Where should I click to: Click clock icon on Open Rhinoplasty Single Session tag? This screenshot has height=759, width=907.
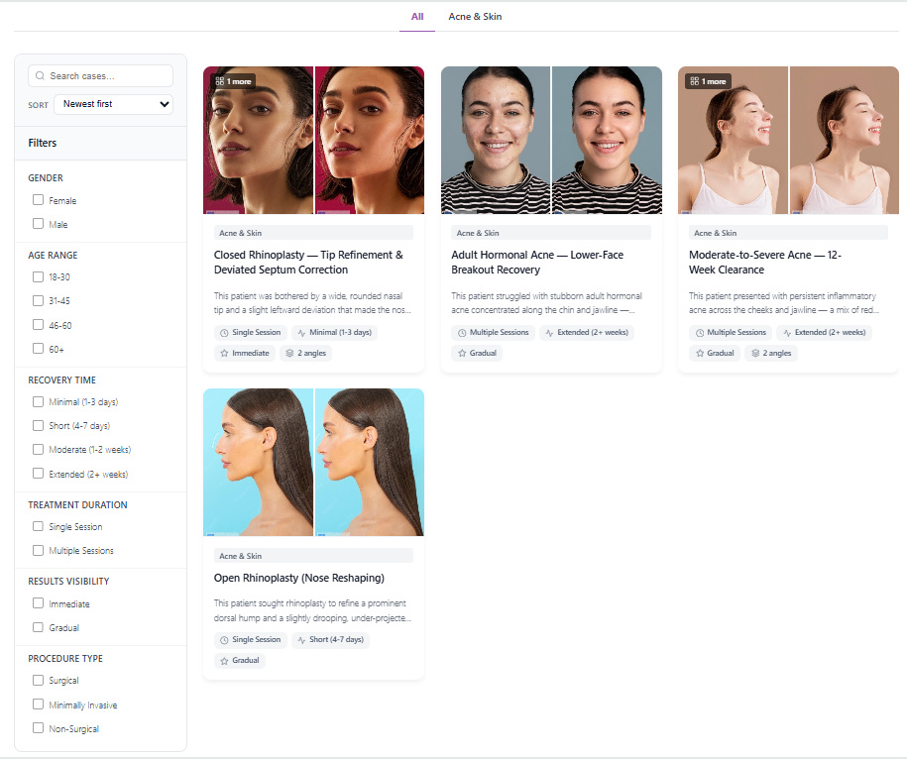click(x=224, y=640)
